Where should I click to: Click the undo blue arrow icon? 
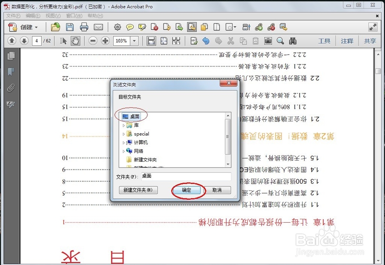[206, 41]
